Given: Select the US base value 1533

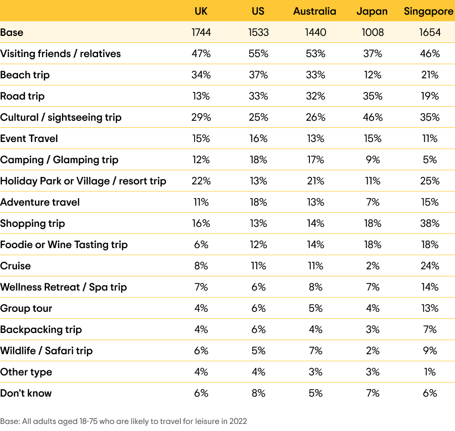Looking at the screenshot, I should 258,32.
